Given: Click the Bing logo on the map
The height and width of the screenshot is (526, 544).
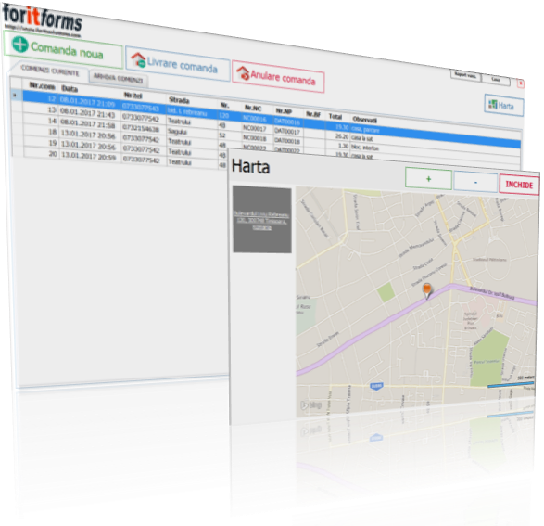Looking at the screenshot, I should pos(310,405).
